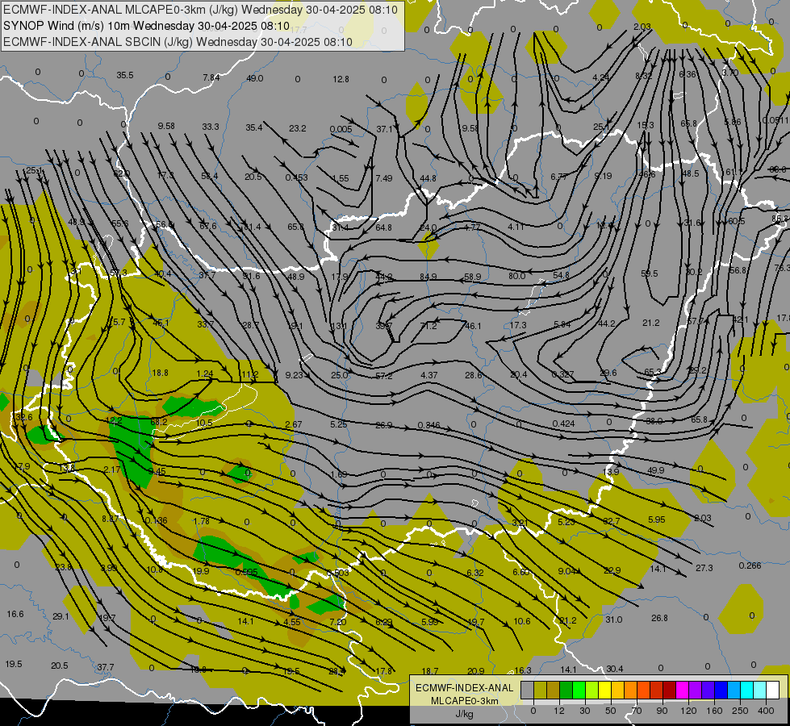
Task: Pick the magenta swatch in the color scale
Action: click(682, 691)
